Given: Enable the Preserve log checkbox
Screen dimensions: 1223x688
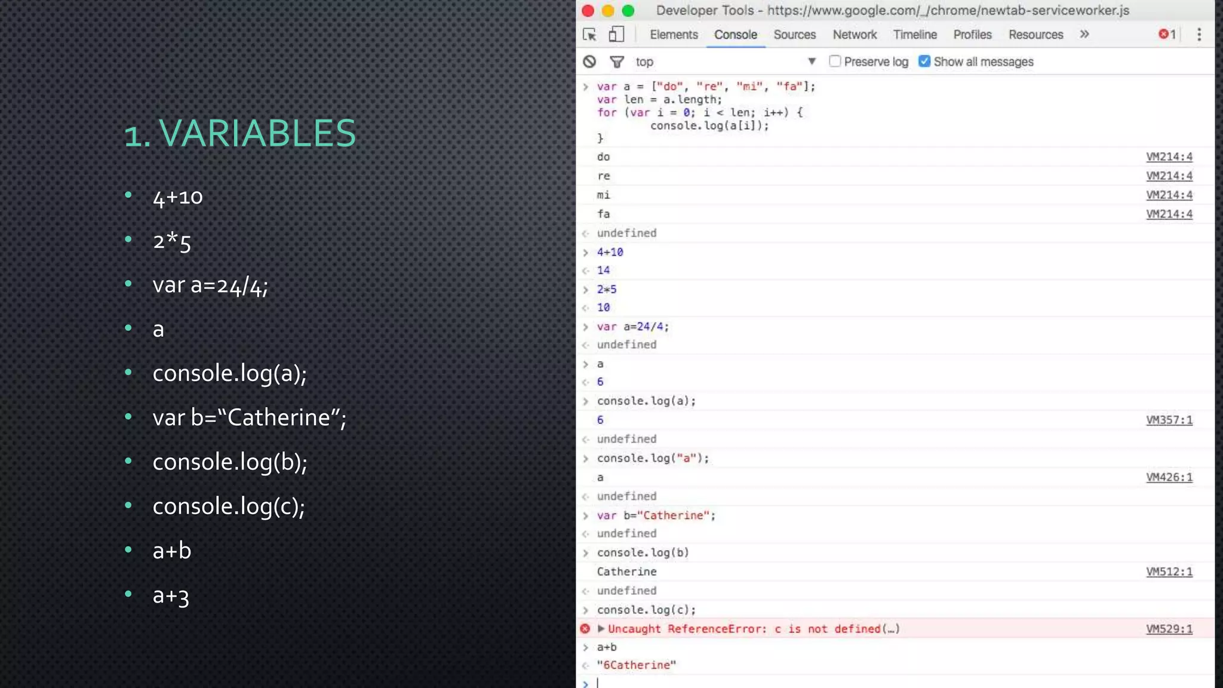Looking at the screenshot, I should pos(835,61).
